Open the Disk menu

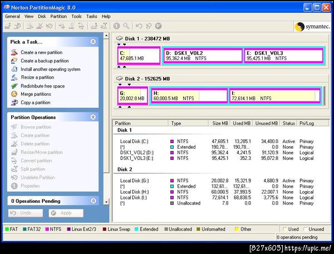coord(42,16)
